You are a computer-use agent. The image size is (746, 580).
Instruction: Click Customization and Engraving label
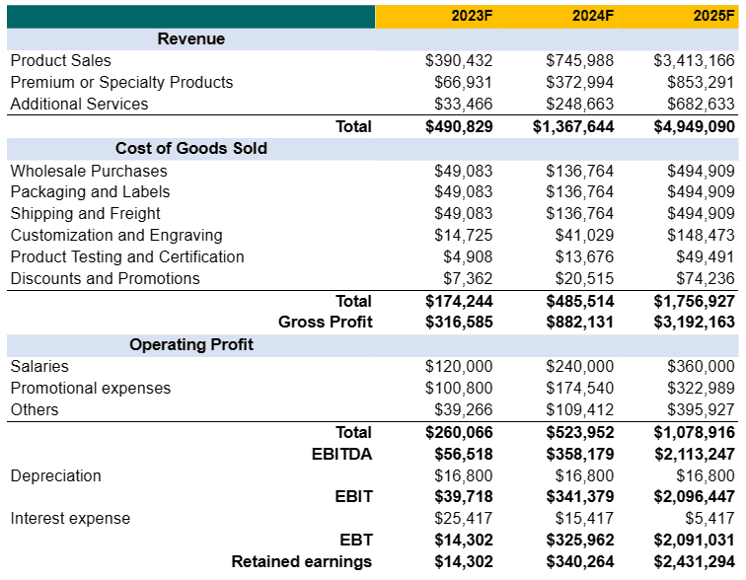click(x=116, y=236)
